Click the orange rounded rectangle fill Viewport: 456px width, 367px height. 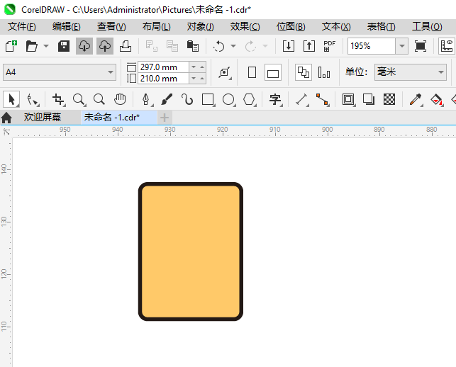point(191,252)
